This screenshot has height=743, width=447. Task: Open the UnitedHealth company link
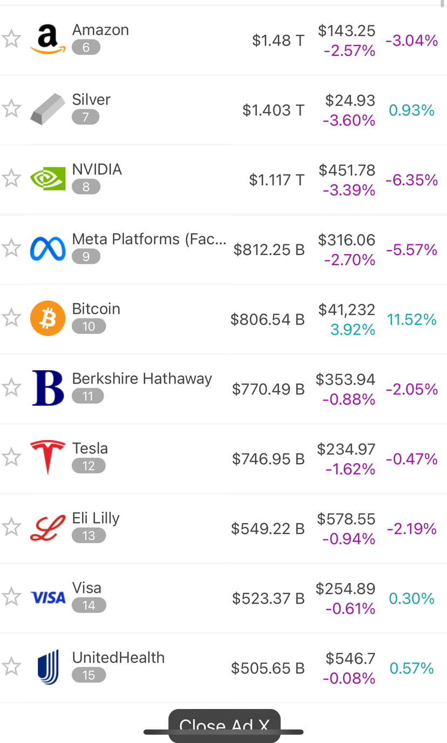tap(118, 658)
